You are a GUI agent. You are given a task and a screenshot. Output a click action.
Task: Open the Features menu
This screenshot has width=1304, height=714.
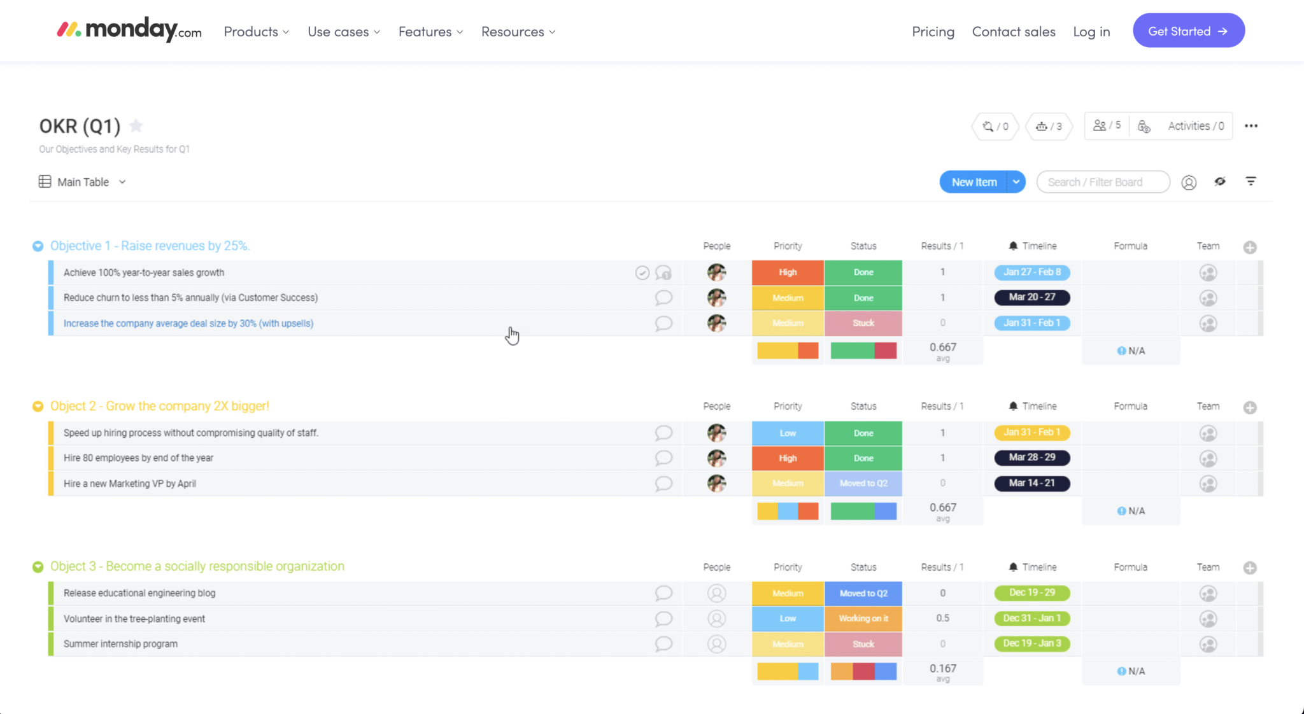(x=430, y=32)
